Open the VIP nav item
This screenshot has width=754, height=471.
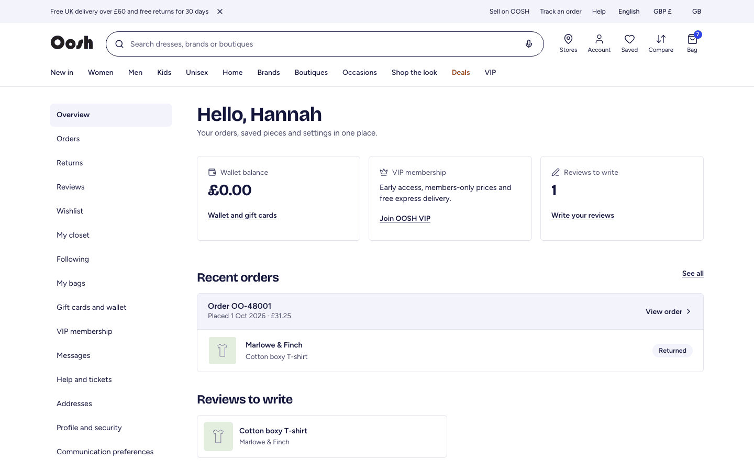coord(490,72)
